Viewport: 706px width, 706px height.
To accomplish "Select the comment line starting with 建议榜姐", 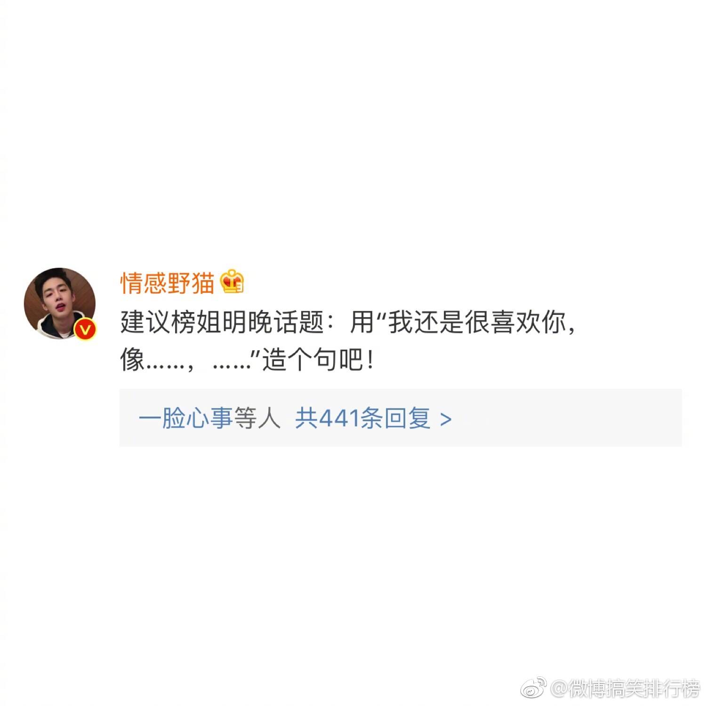I will click(348, 322).
